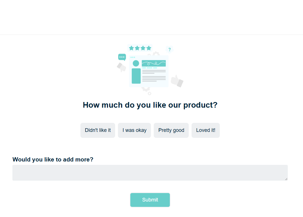The height and width of the screenshot is (217, 303).
Task: Click the last star in the illustration
Action: click(x=149, y=48)
